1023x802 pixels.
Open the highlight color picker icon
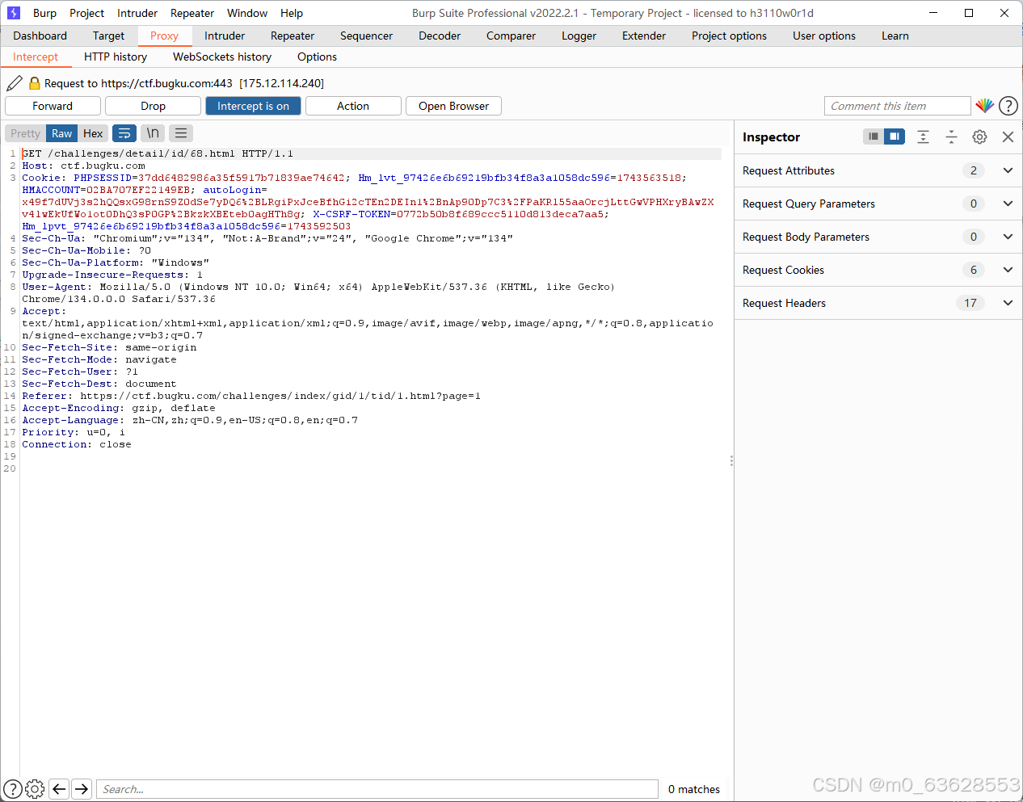(984, 106)
